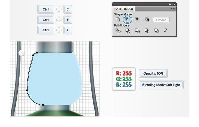Click the Exclude shape mode icon
The height and width of the screenshot is (127, 199).
point(147,19)
